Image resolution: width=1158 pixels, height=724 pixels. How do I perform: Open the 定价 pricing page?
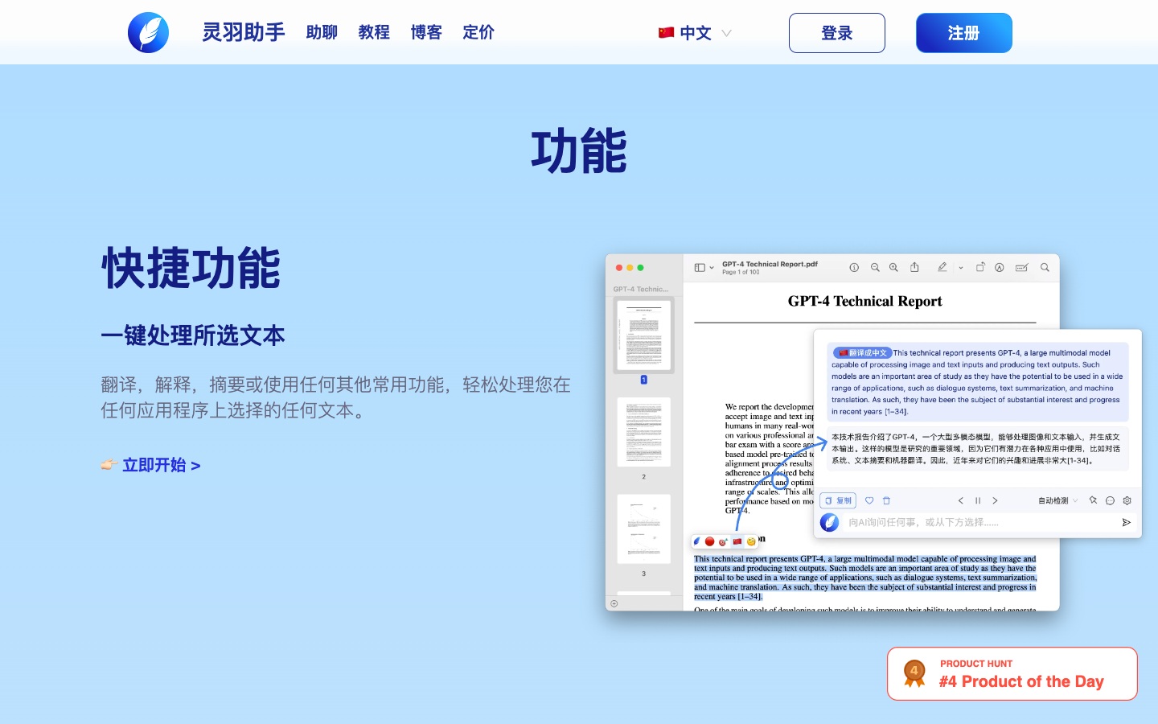(x=478, y=32)
